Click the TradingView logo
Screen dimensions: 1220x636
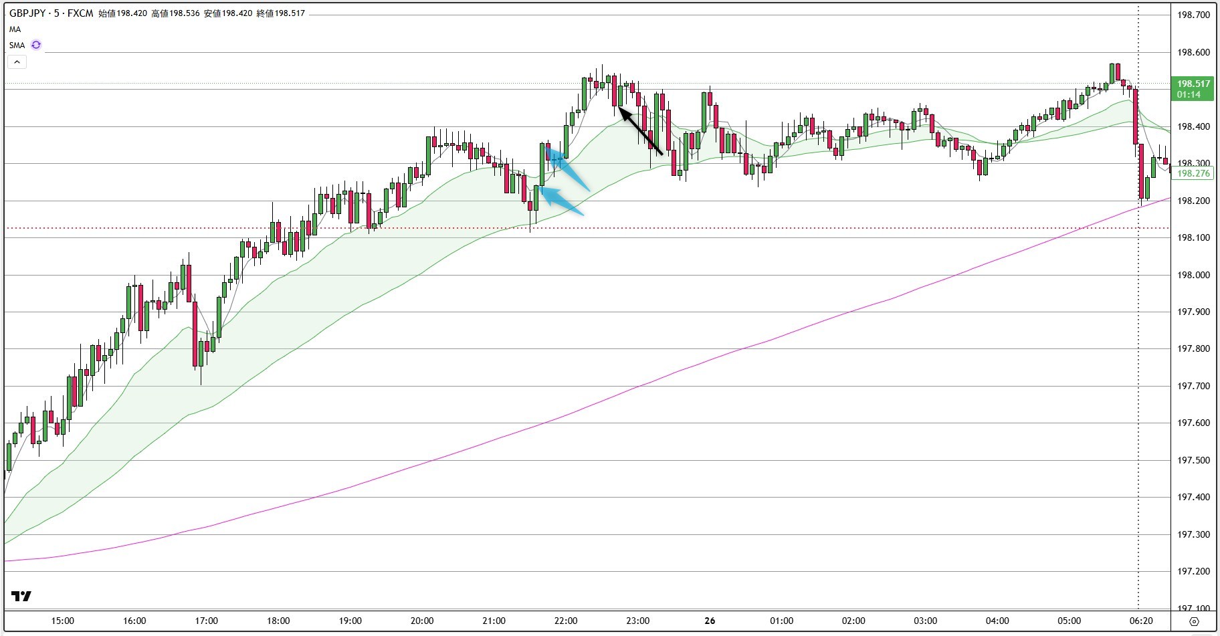pos(21,596)
